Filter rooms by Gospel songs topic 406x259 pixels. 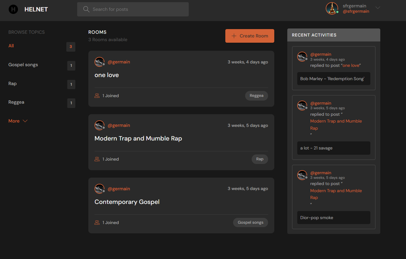pyautogui.click(x=23, y=65)
